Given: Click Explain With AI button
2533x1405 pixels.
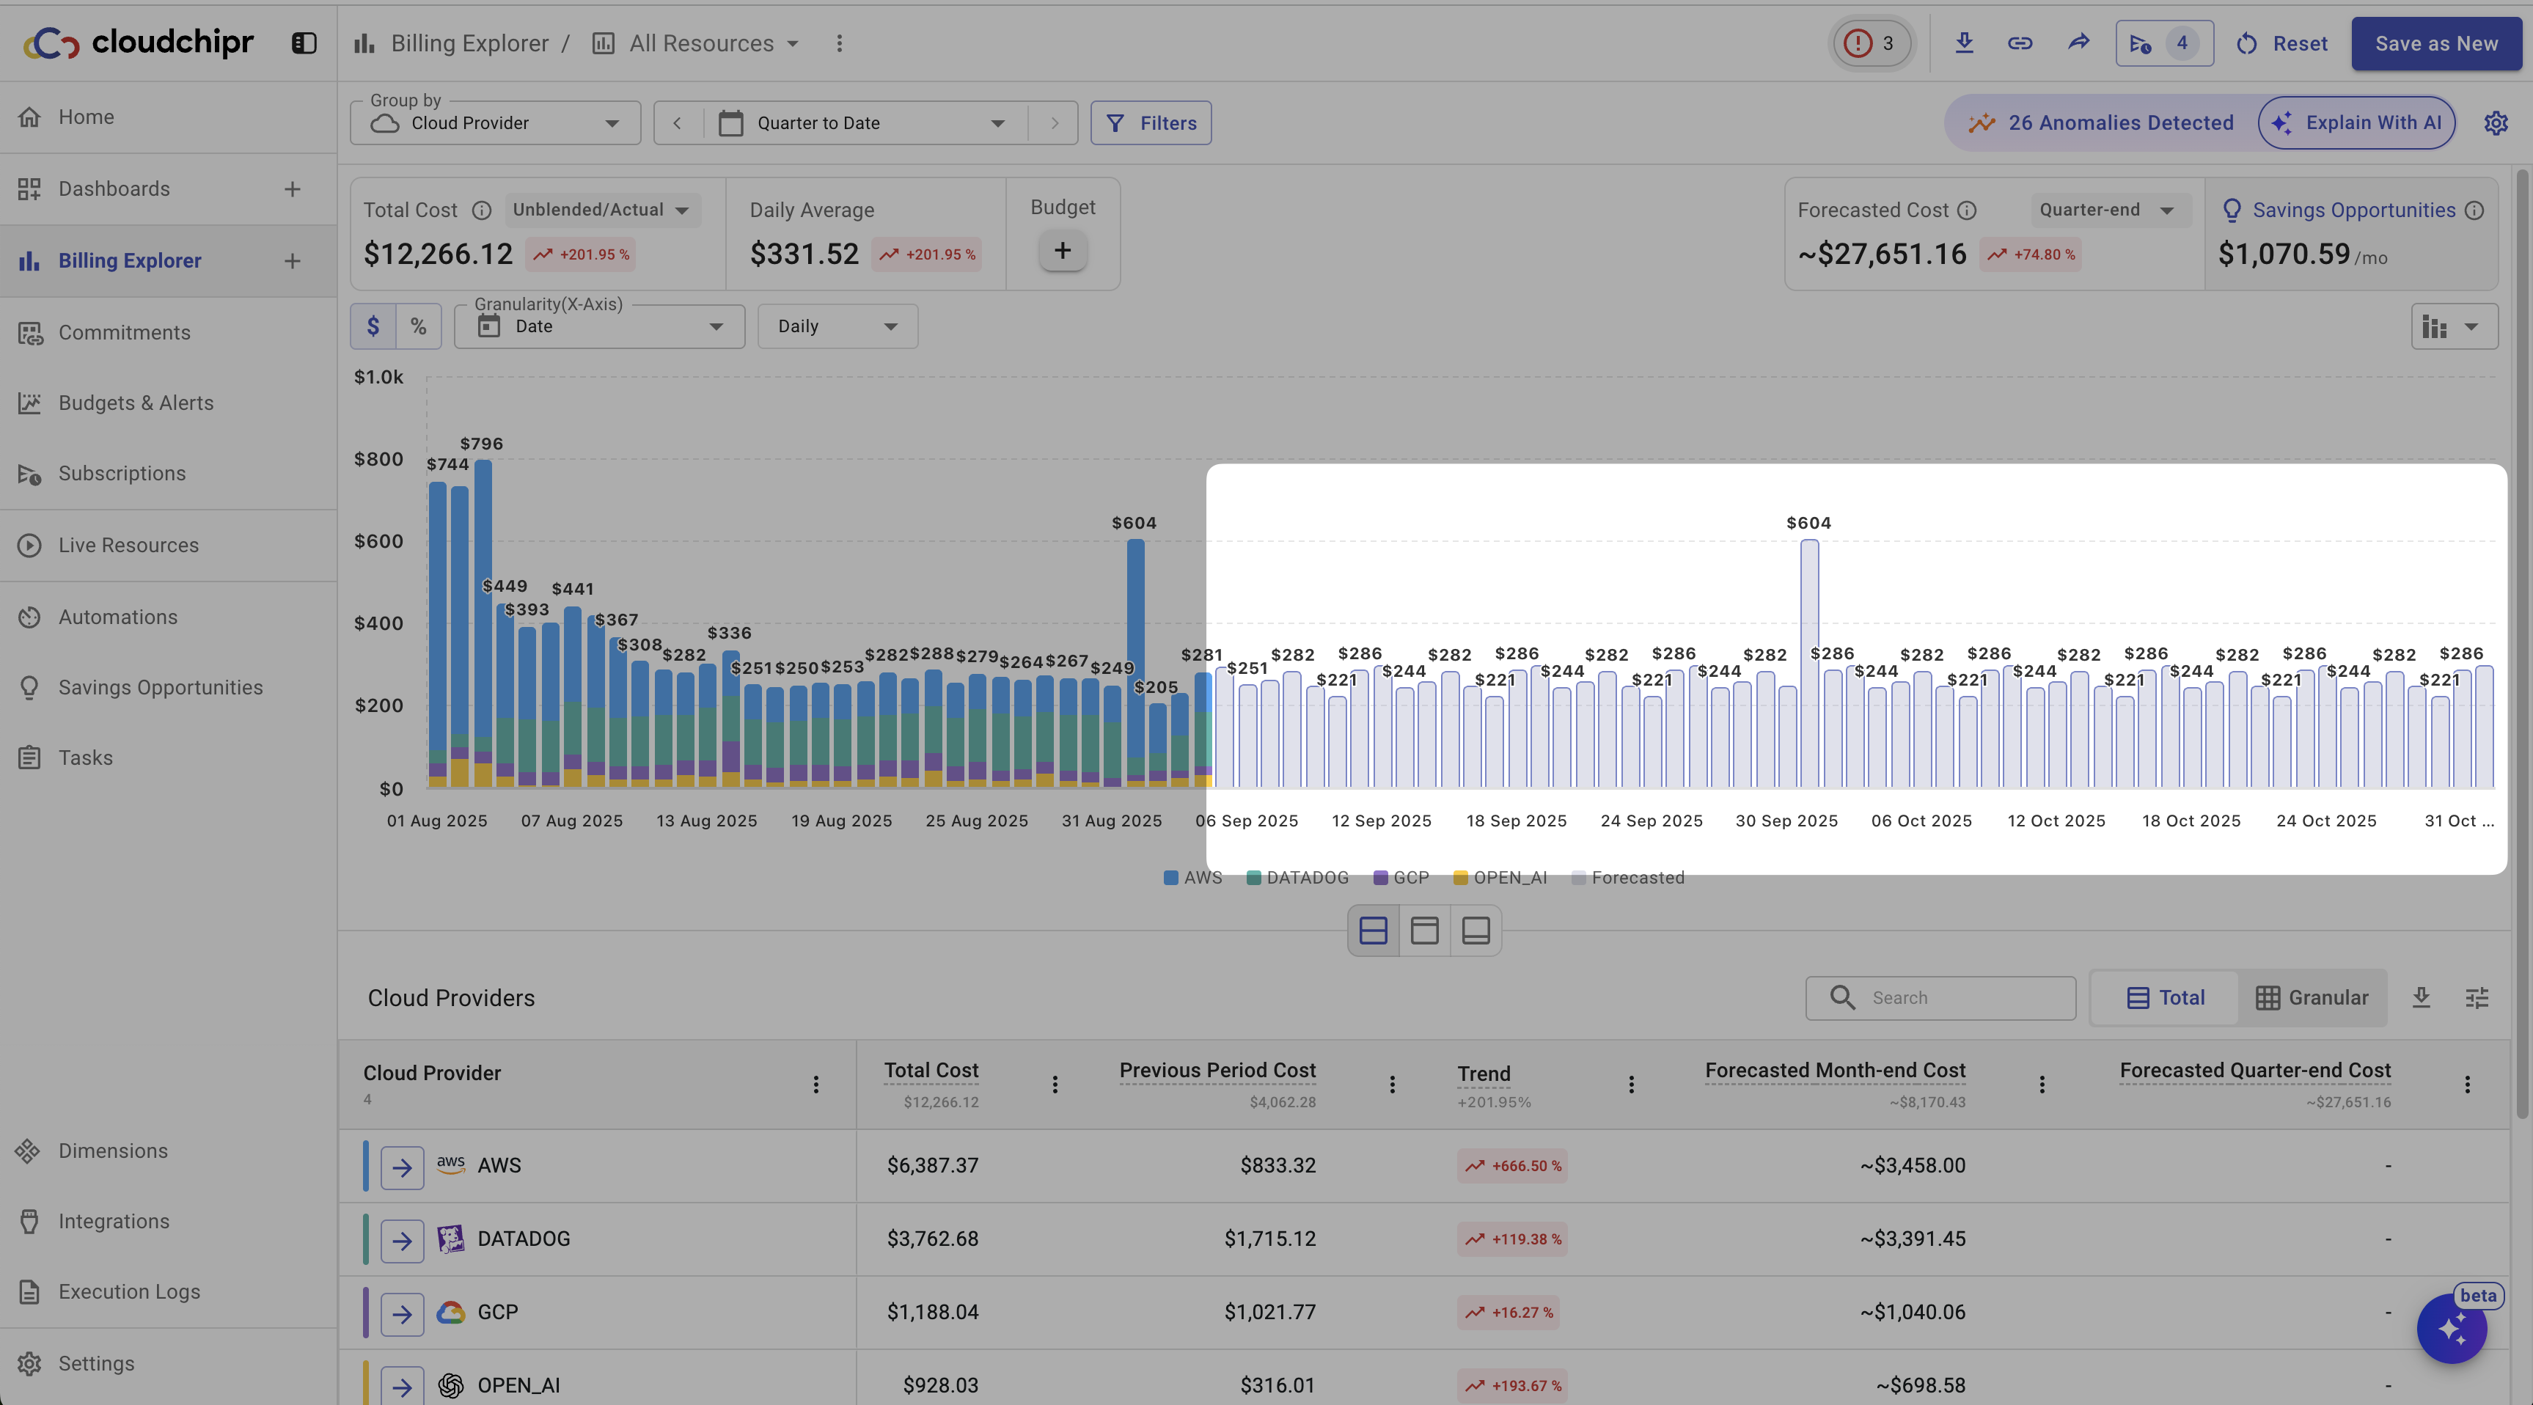Looking at the screenshot, I should [x=2356, y=123].
